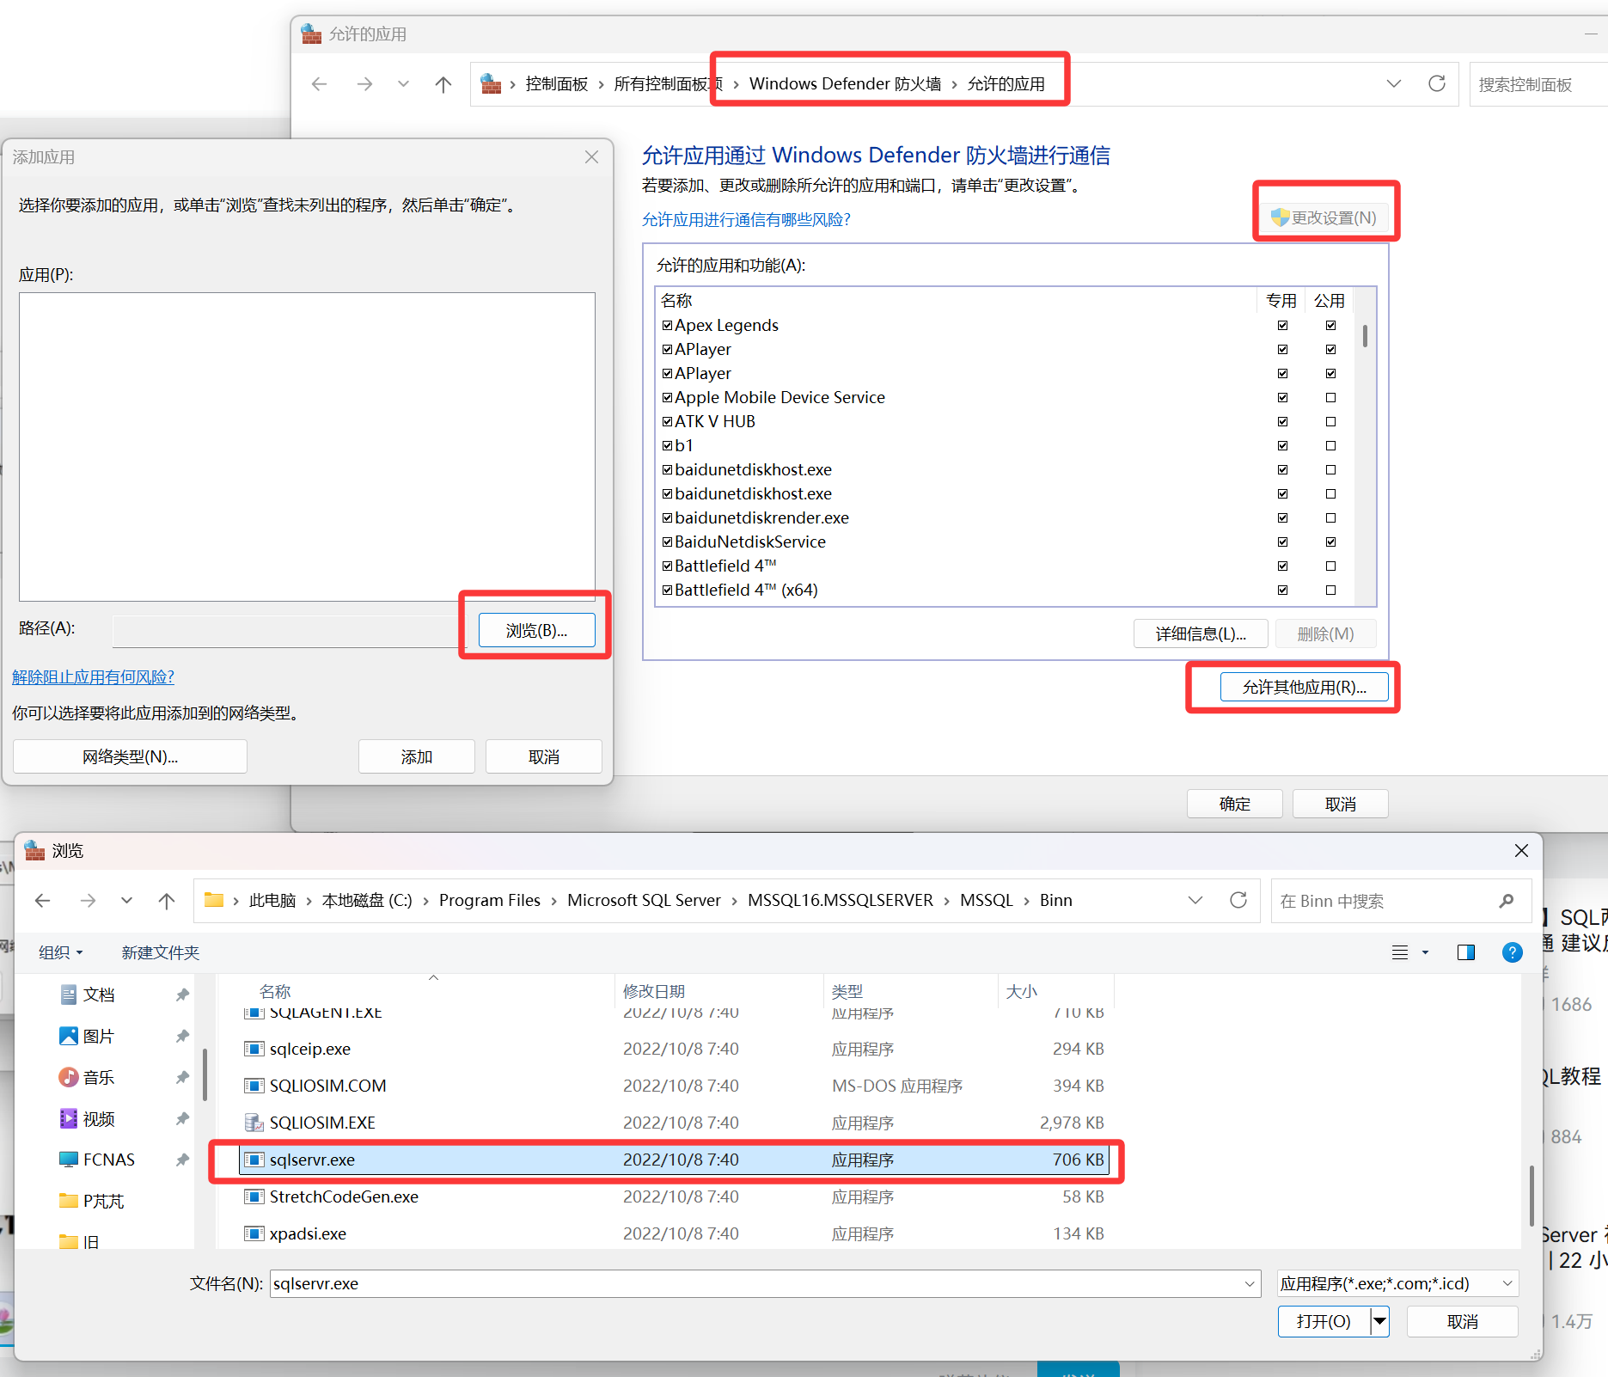Toggle Apex Legends private checkbox
Viewport: 1608px width, 1377px height.
[x=1282, y=325]
